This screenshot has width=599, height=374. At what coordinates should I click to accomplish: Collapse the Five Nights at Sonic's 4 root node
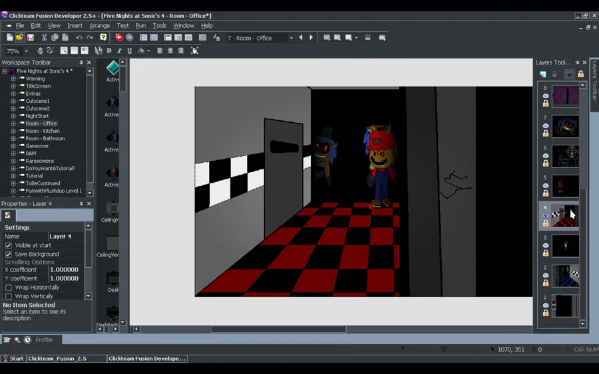(4, 71)
